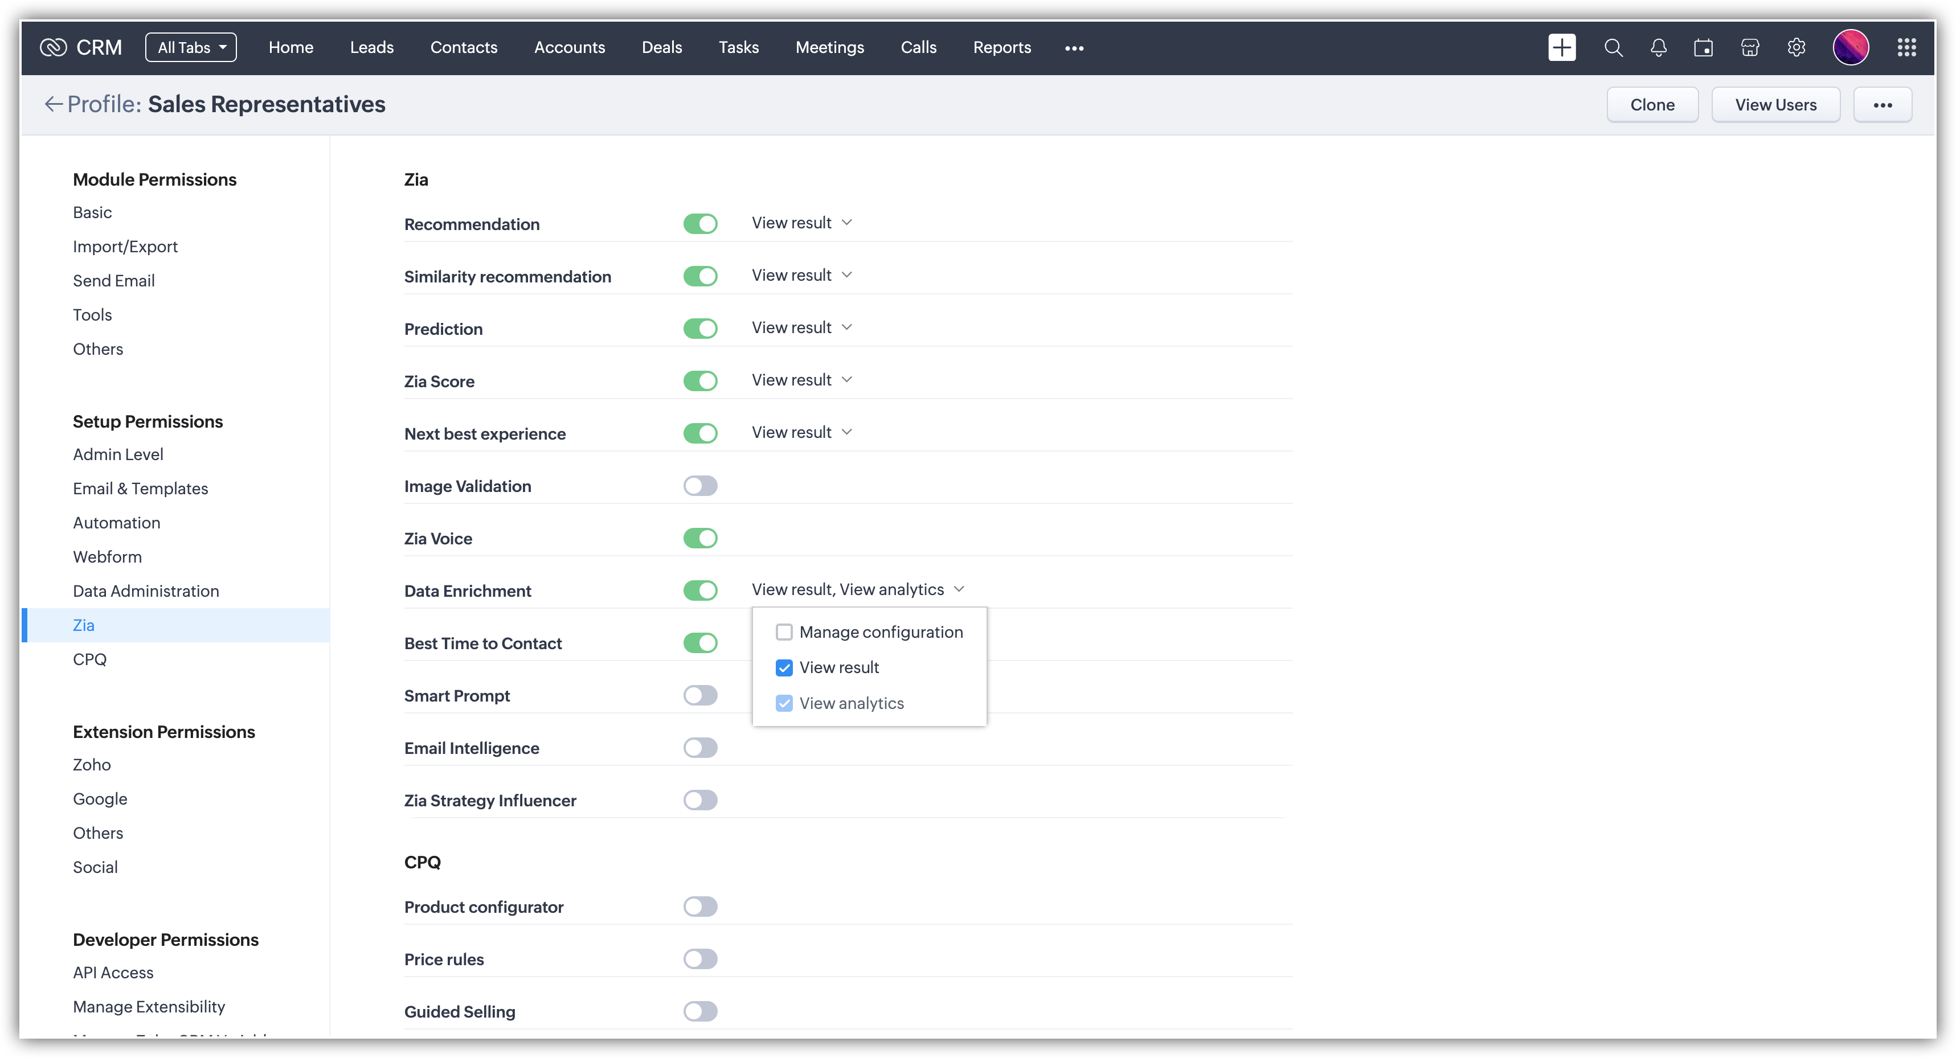Jump to Send Email permissions

tap(114, 281)
